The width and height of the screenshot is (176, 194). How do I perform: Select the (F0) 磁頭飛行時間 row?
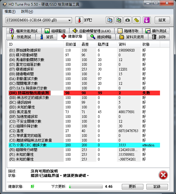click(84, 150)
